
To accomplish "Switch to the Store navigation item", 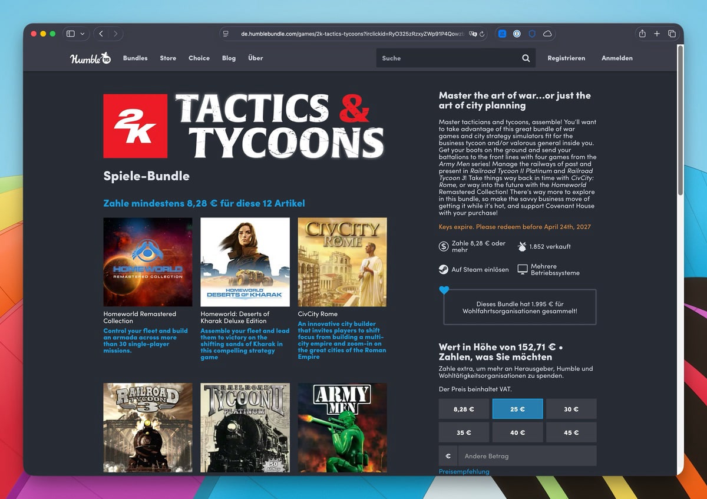I will click(x=168, y=58).
